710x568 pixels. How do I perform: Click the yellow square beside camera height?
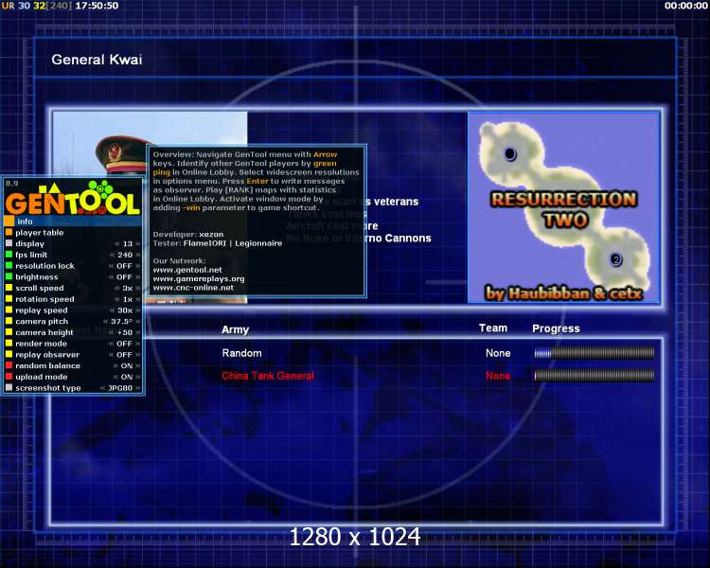(9, 332)
